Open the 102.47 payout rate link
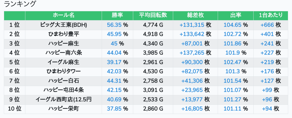This screenshot has height=118, width=292. pos(232,62)
